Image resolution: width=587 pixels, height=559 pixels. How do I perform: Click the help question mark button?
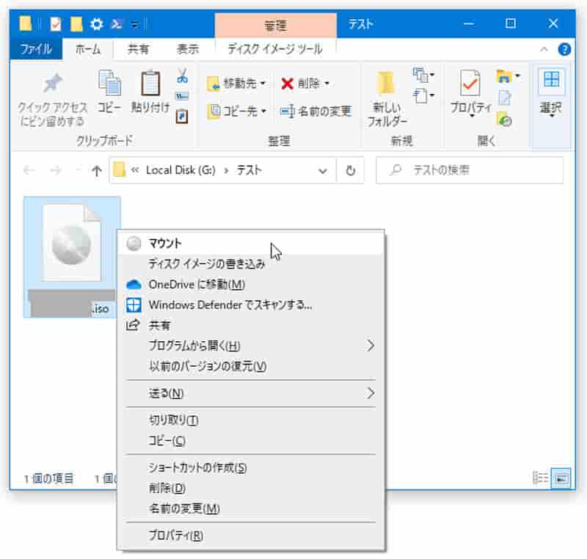[565, 50]
